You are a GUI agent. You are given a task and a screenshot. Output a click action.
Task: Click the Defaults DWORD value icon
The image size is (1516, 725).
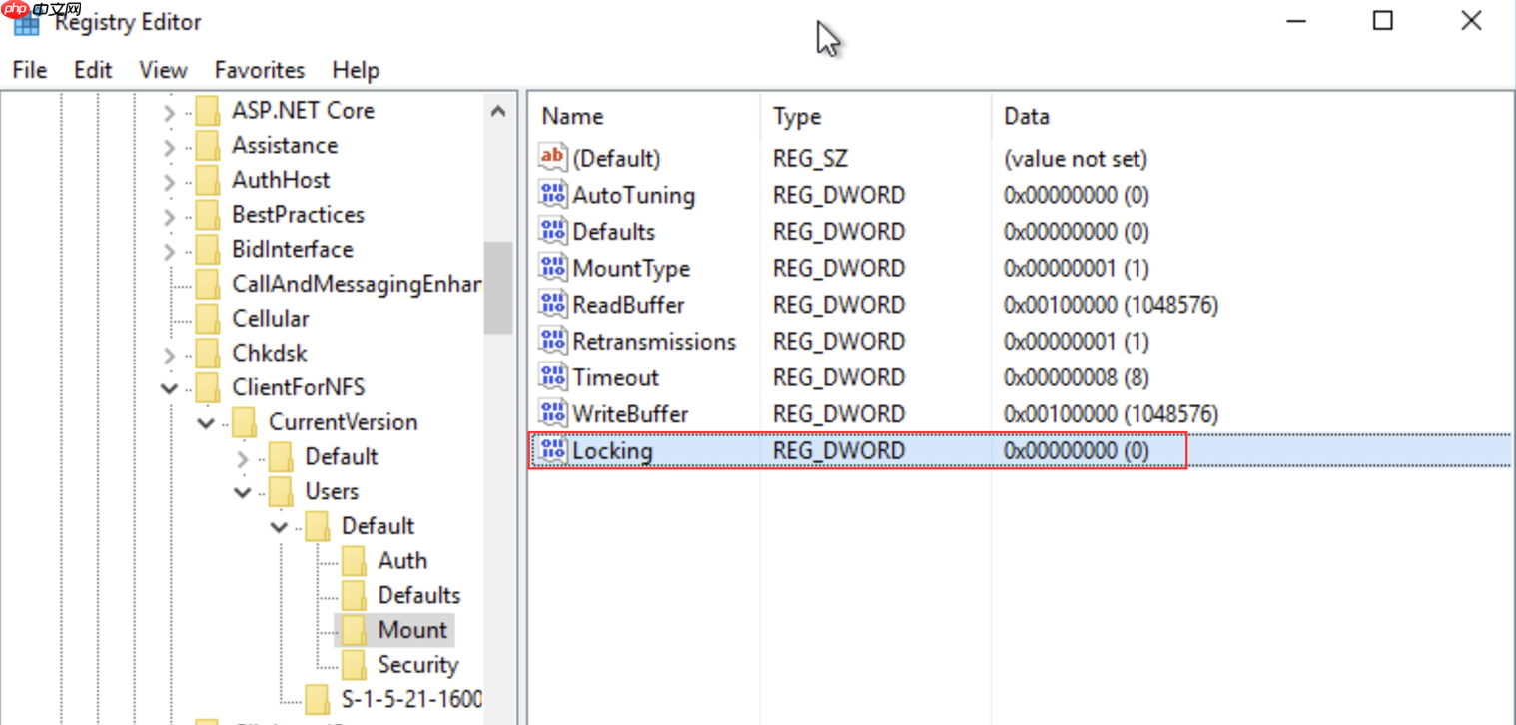point(552,231)
